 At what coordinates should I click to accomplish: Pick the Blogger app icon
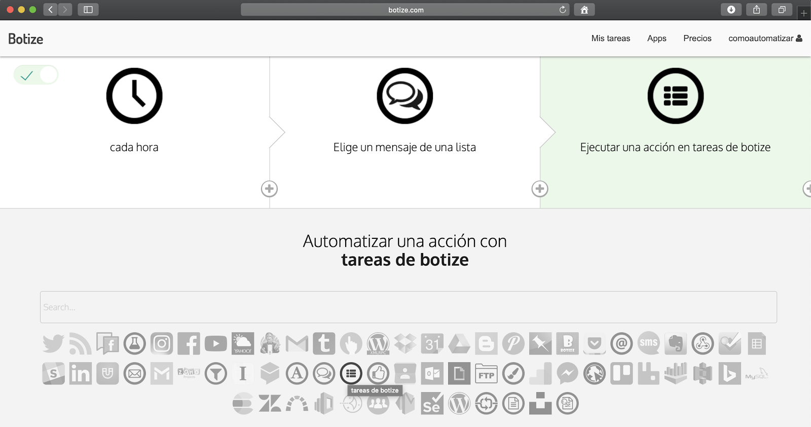(x=486, y=344)
